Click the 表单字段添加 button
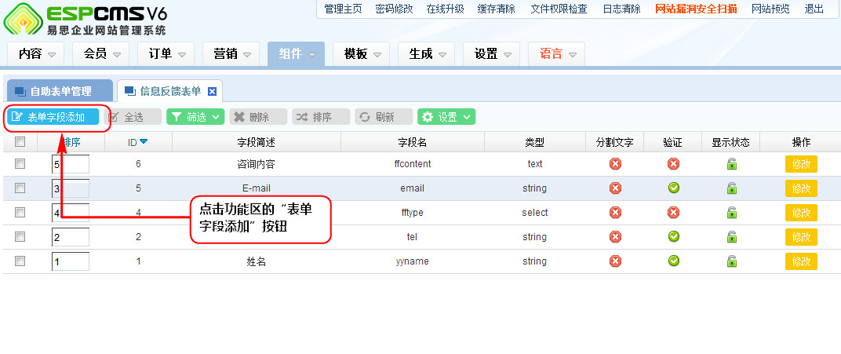The height and width of the screenshot is (354, 841). pos(53,117)
